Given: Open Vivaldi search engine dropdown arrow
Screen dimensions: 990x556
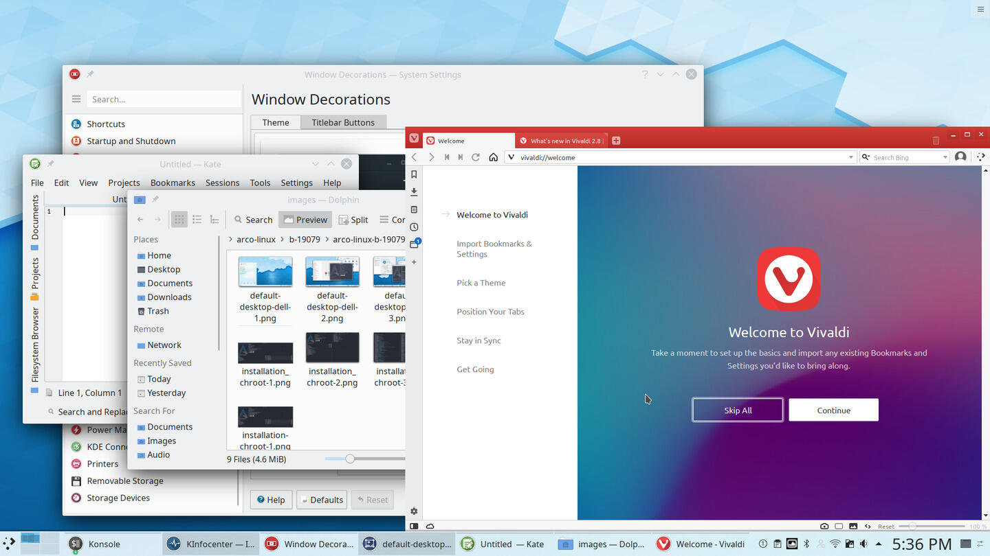Looking at the screenshot, I should 945,157.
